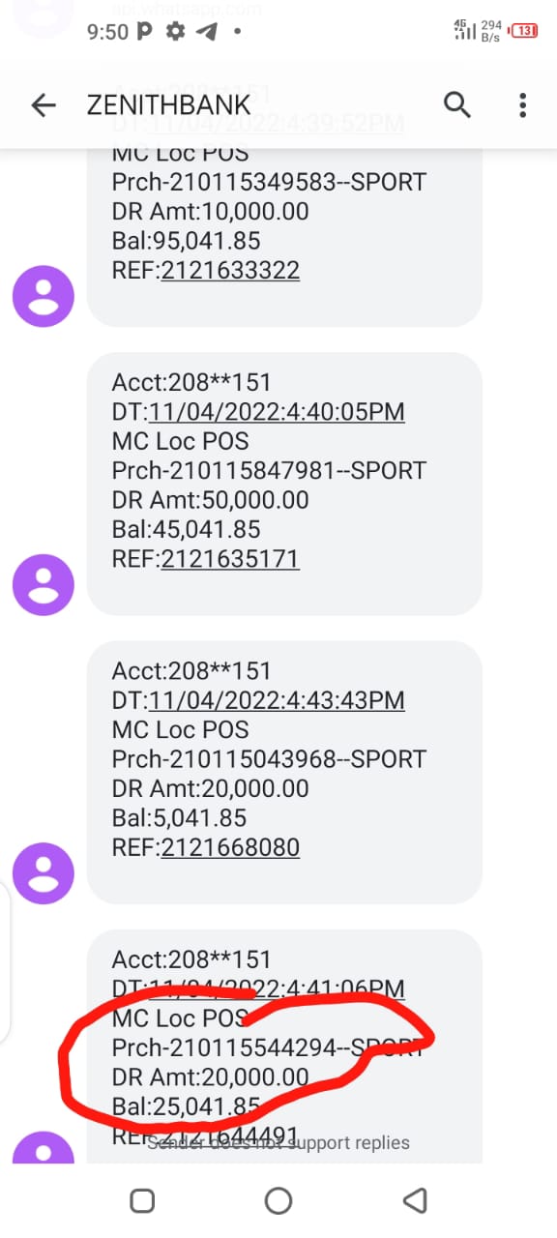This screenshot has width=557, height=1238.
Task: Tap settings gear icon in status bar
Action: [x=175, y=31]
